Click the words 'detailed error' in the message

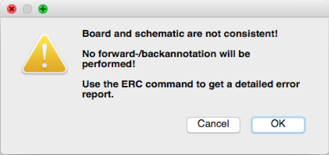pos(267,84)
